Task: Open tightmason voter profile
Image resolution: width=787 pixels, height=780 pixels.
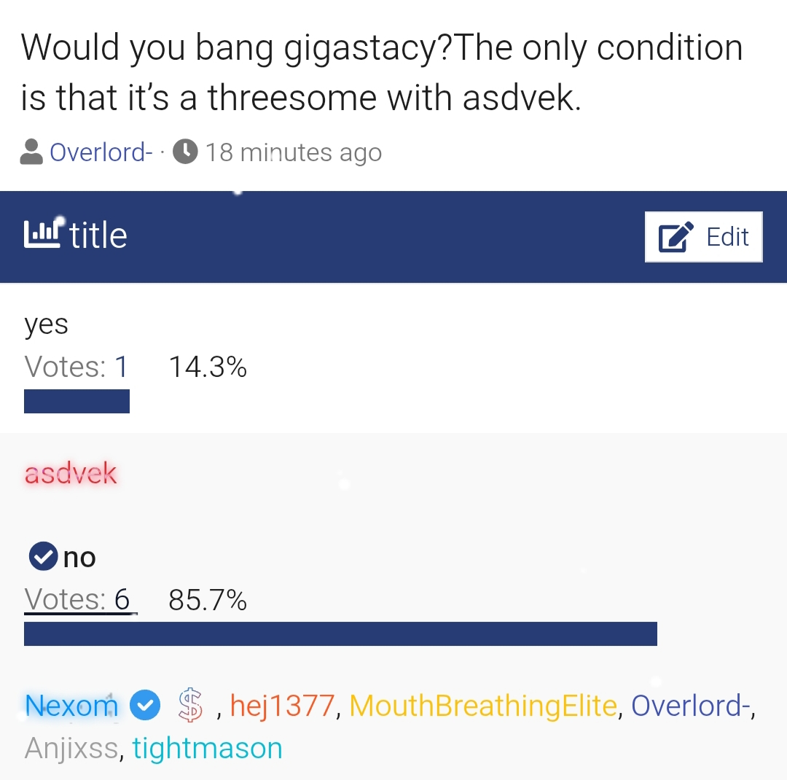Action: click(207, 749)
